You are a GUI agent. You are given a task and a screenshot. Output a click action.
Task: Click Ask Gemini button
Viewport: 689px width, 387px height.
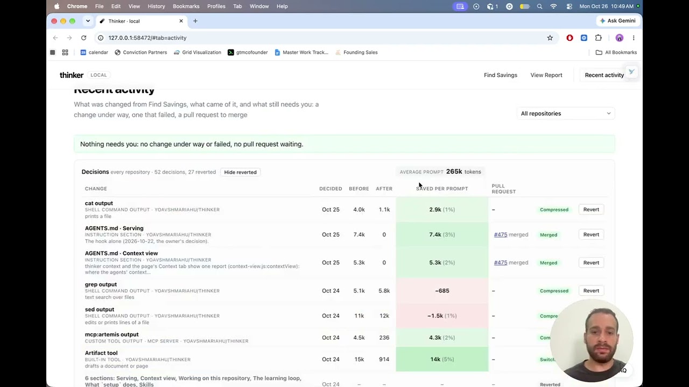[x=617, y=21]
